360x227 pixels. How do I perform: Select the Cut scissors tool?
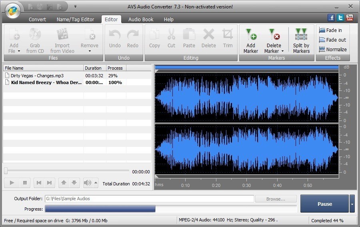point(171,34)
